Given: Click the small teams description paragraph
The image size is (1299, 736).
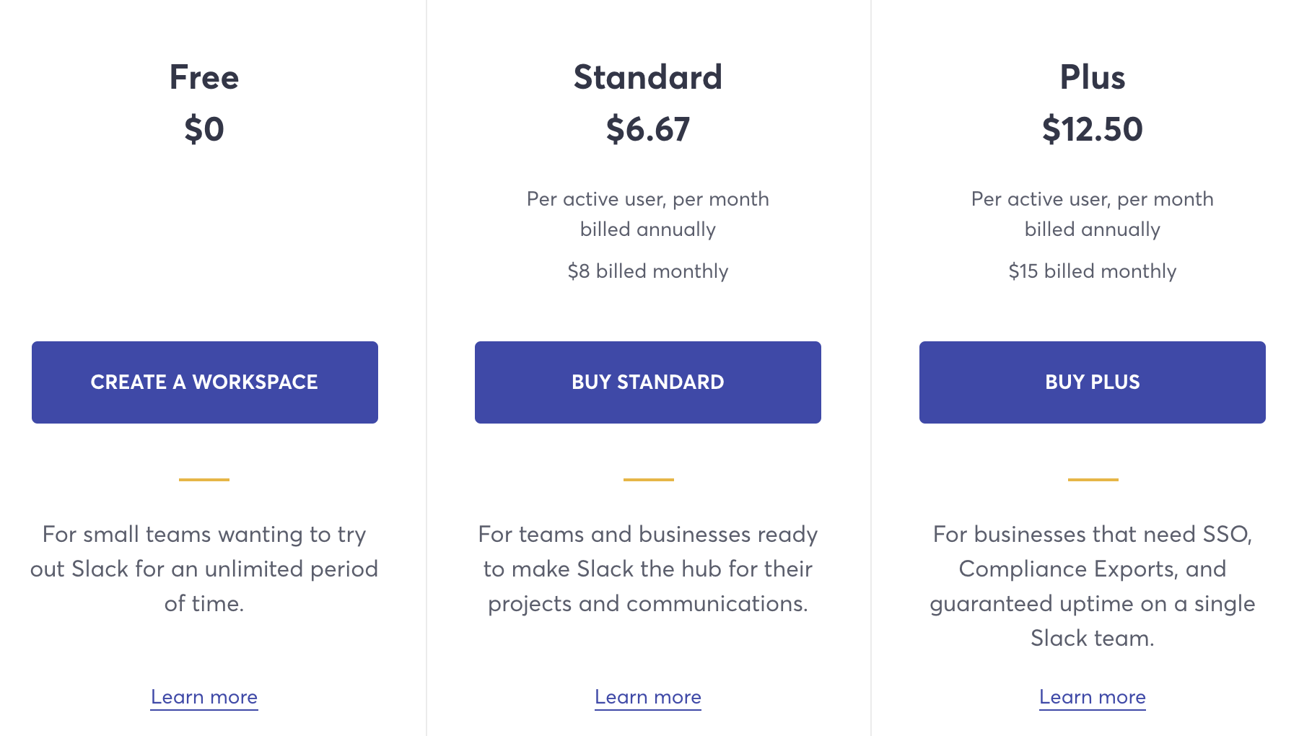Looking at the screenshot, I should click(204, 569).
